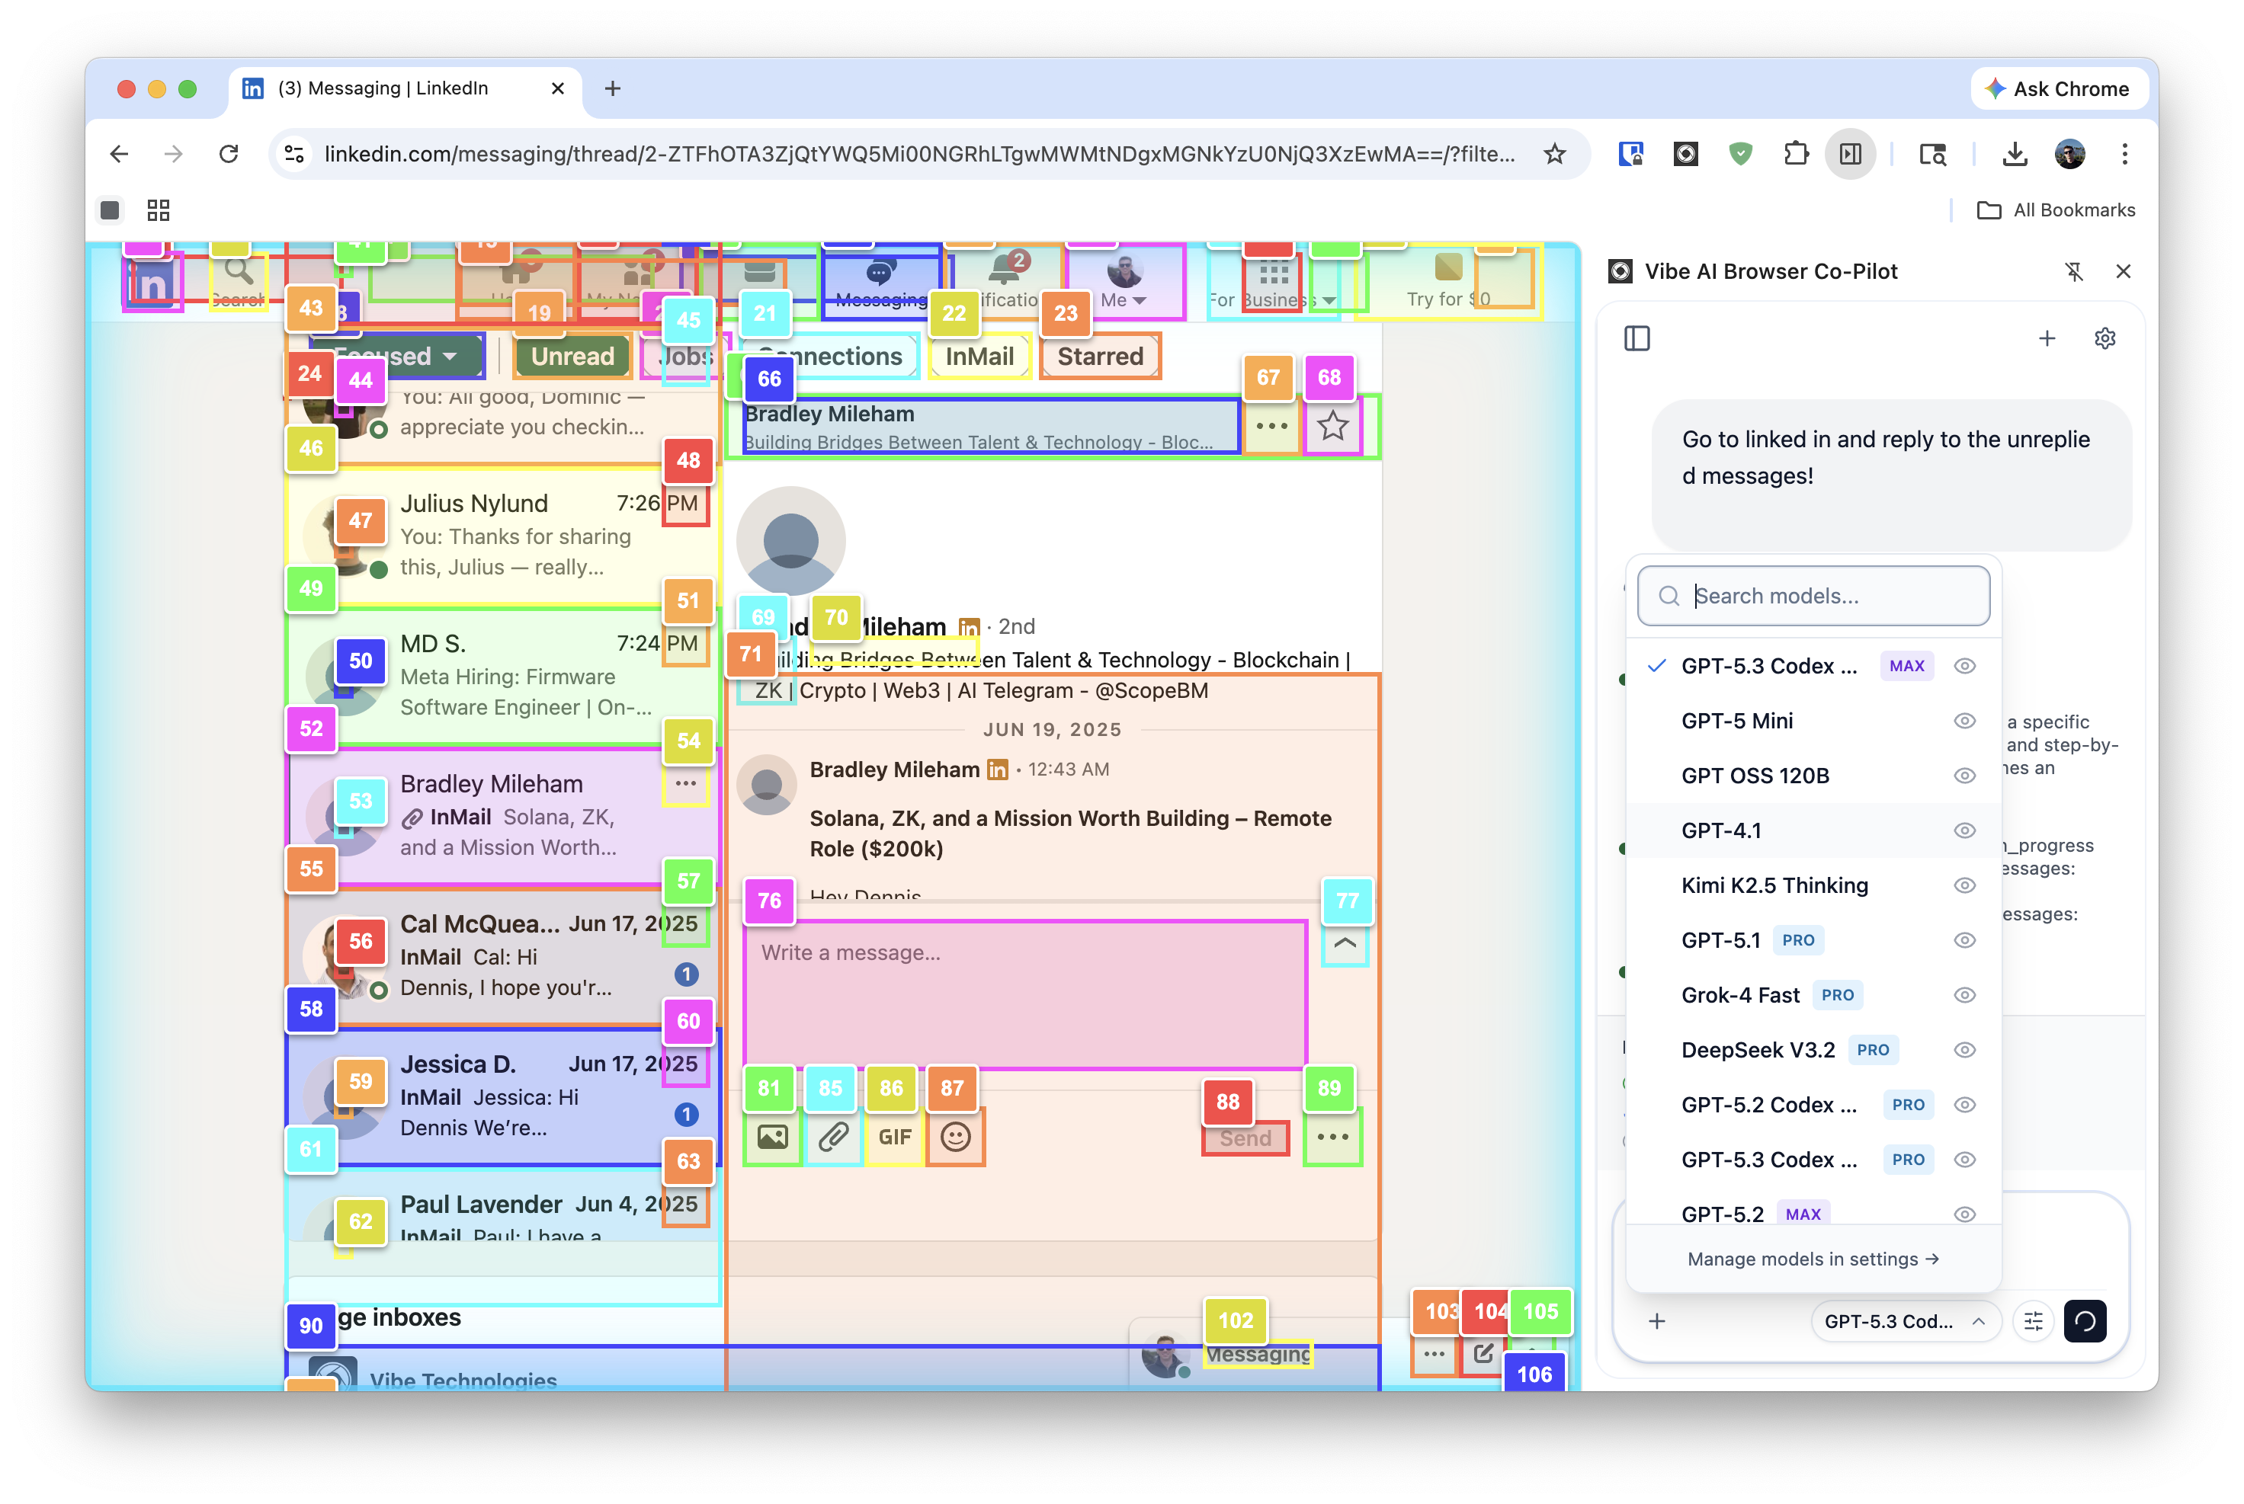
Task: Toggle Chrome side panel icon
Action: [x=1850, y=153]
